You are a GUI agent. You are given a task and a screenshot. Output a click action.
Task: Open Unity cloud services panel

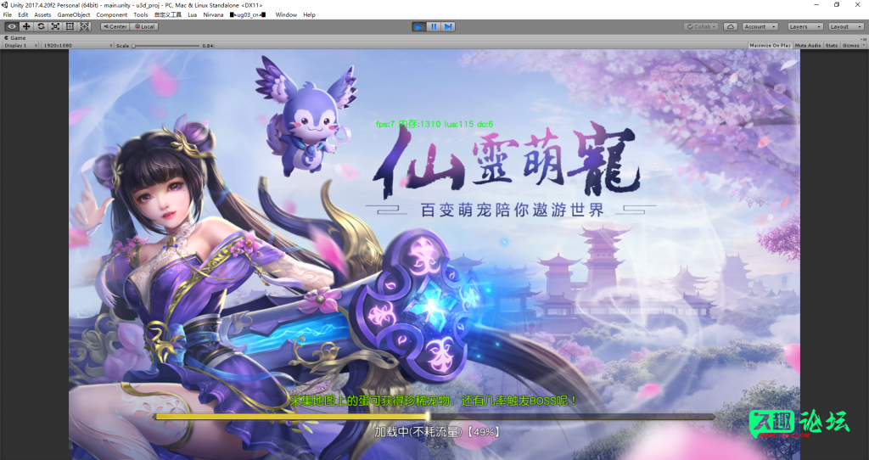point(730,26)
